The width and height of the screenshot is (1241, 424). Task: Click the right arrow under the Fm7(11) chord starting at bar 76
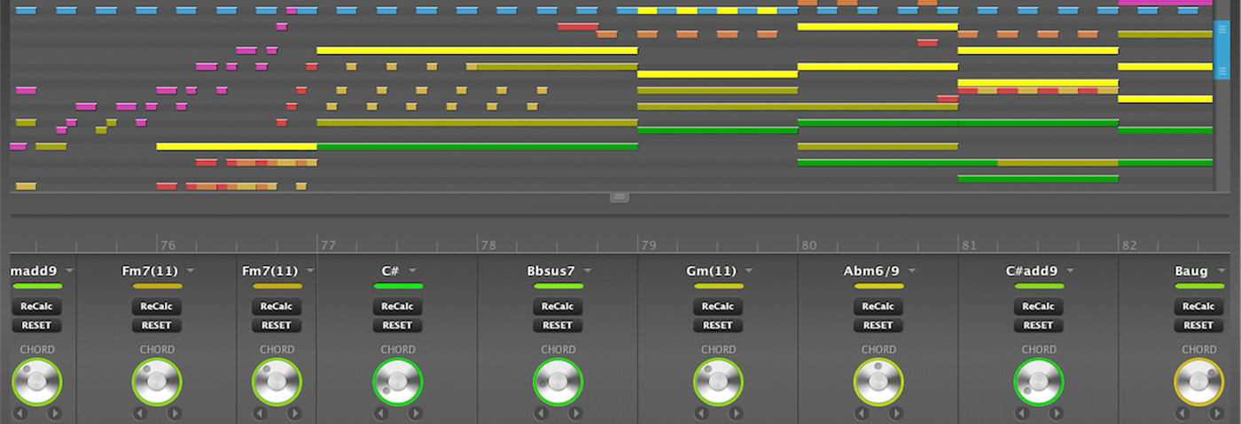pyautogui.click(x=174, y=413)
